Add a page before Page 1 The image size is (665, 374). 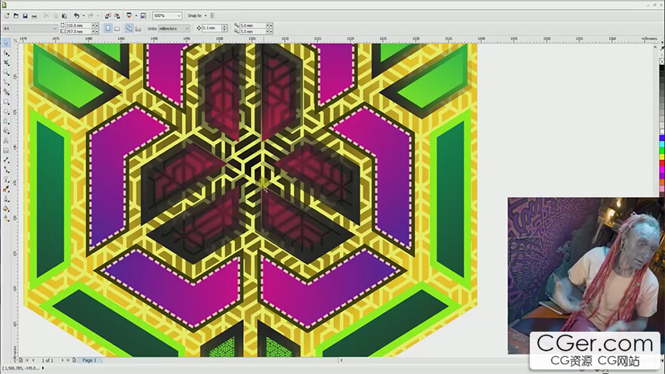coord(20,360)
